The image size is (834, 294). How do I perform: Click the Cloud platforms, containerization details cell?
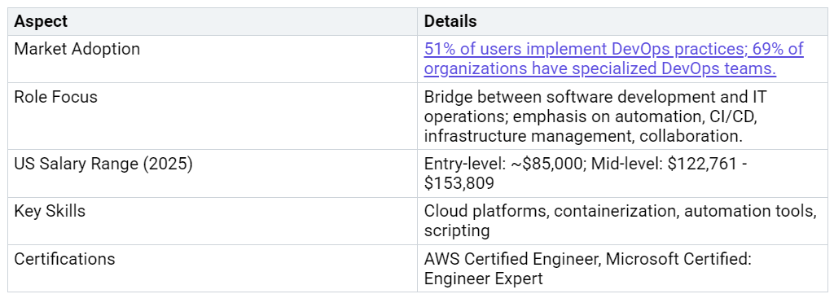[622, 221]
